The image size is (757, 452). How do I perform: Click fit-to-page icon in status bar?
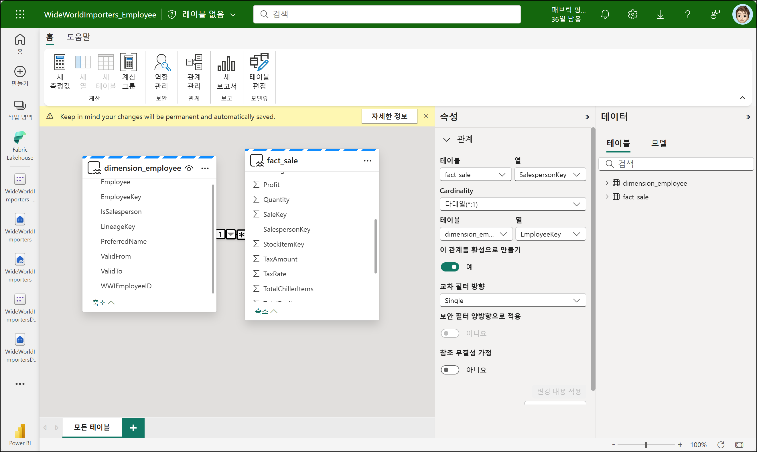coord(739,445)
